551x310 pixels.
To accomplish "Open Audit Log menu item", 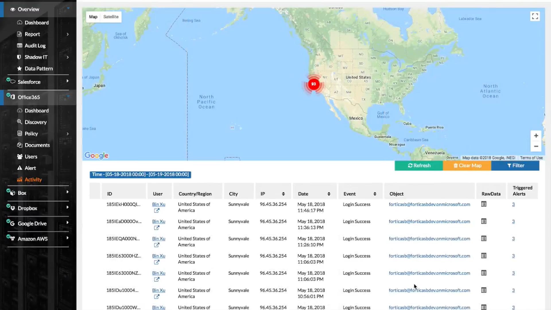I will pyautogui.click(x=35, y=46).
